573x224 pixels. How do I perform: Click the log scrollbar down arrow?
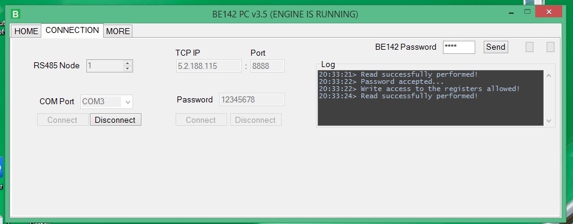pyautogui.click(x=548, y=120)
